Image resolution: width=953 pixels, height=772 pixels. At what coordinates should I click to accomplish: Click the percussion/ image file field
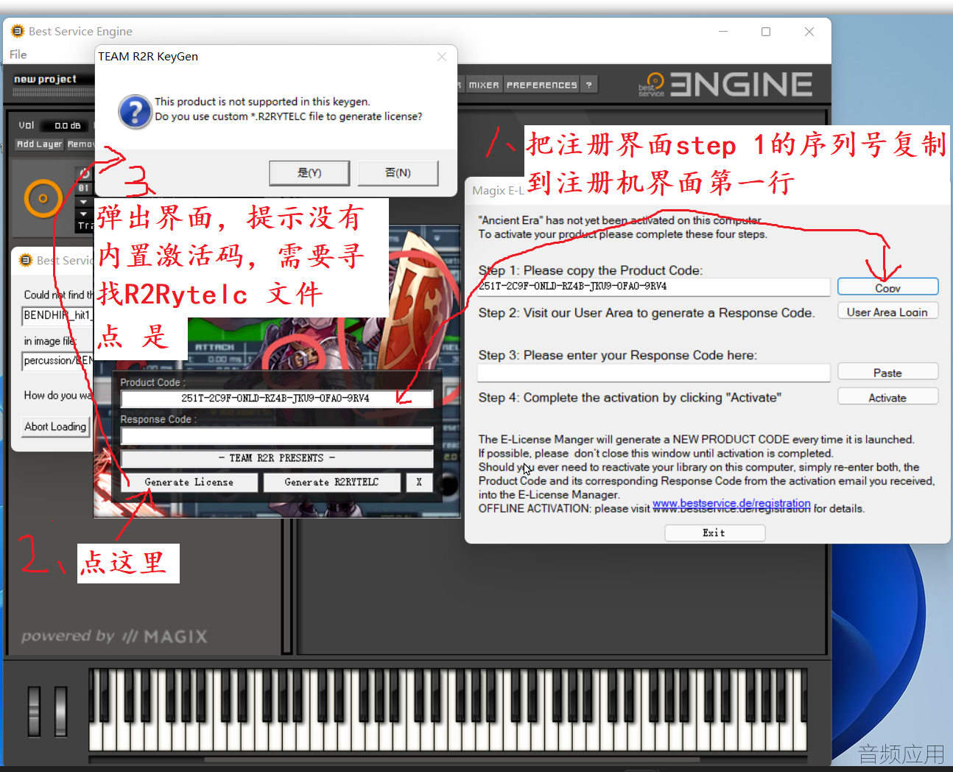click(x=57, y=361)
